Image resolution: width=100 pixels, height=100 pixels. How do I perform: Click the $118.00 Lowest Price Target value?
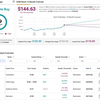[90, 41]
